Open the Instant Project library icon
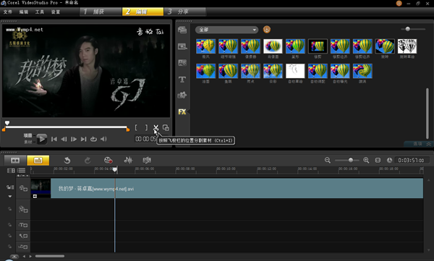The width and height of the screenshot is (434, 261). pyautogui.click(x=182, y=46)
